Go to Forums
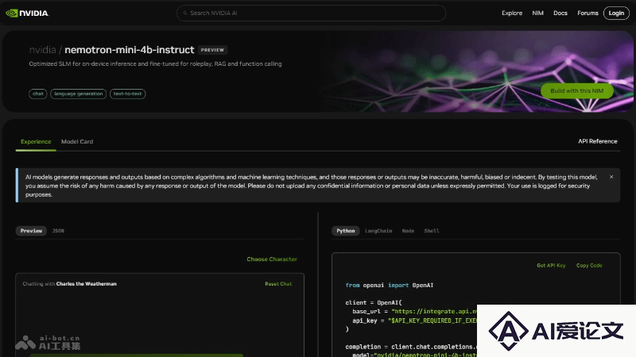This screenshot has width=636, height=357. pyautogui.click(x=588, y=13)
